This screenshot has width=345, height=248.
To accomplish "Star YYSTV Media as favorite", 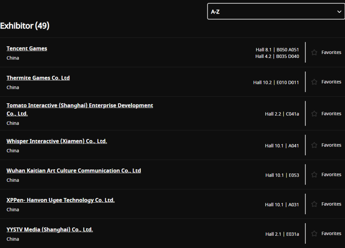I will coord(314,234).
